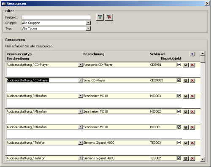
Task: Click the Einzelobjekt column header
Action: [171, 59]
